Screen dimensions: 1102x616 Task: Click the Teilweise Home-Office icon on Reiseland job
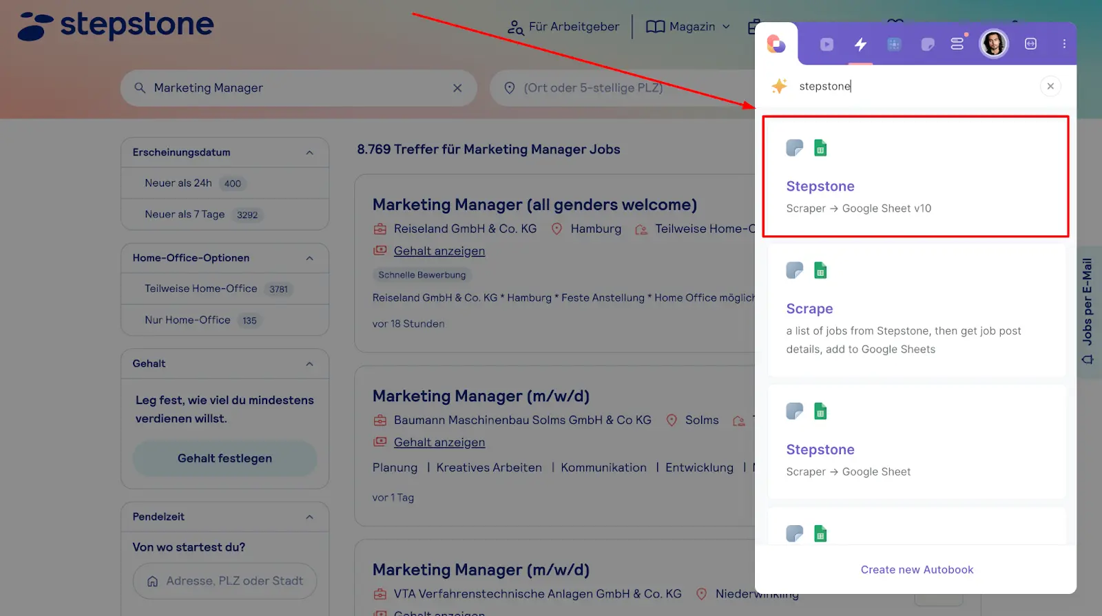(641, 229)
